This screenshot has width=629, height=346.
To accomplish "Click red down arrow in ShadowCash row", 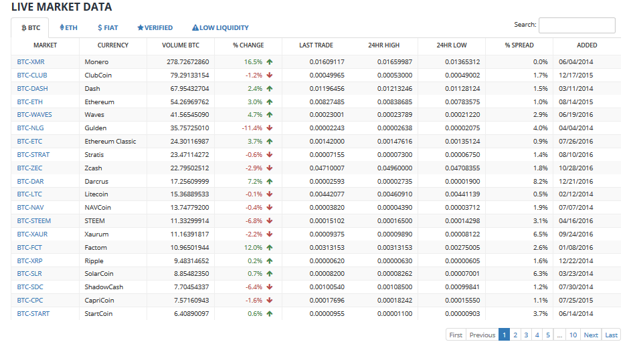I will tap(270, 287).
